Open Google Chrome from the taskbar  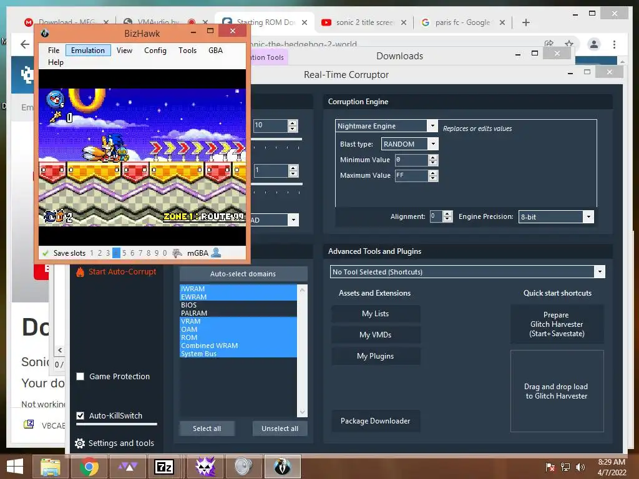[89, 467]
